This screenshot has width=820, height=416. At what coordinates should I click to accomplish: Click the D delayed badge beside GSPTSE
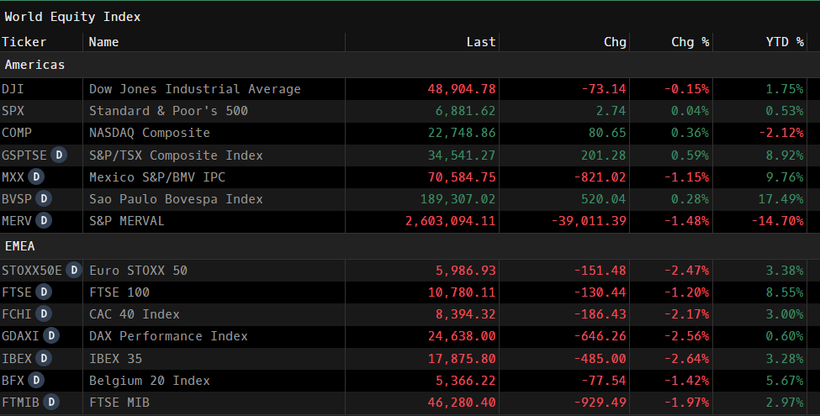[x=59, y=155]
